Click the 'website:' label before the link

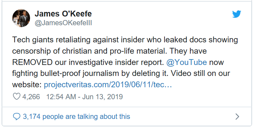tap(27, 85)
